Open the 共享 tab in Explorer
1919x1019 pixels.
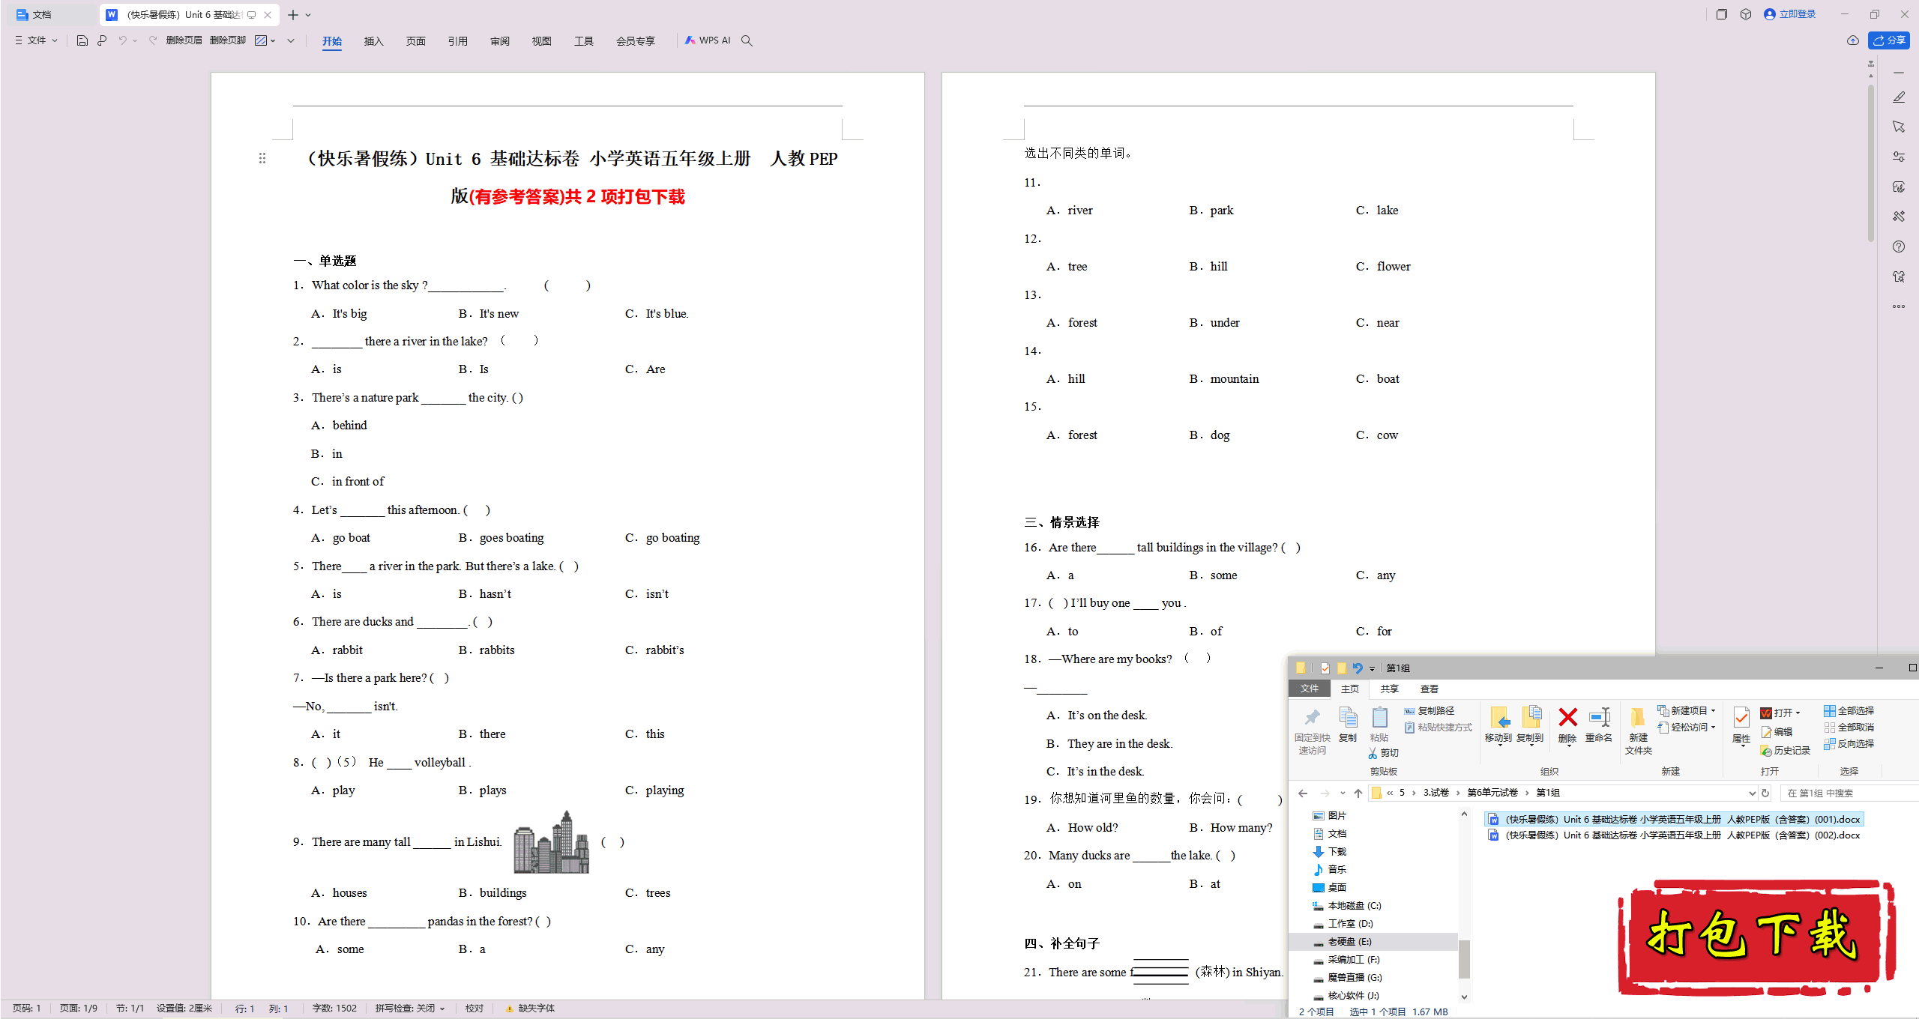pyautogui.click(x=1389, y=689)
